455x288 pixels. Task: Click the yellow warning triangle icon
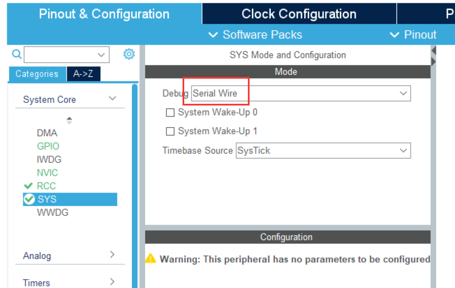pos(151,258)
